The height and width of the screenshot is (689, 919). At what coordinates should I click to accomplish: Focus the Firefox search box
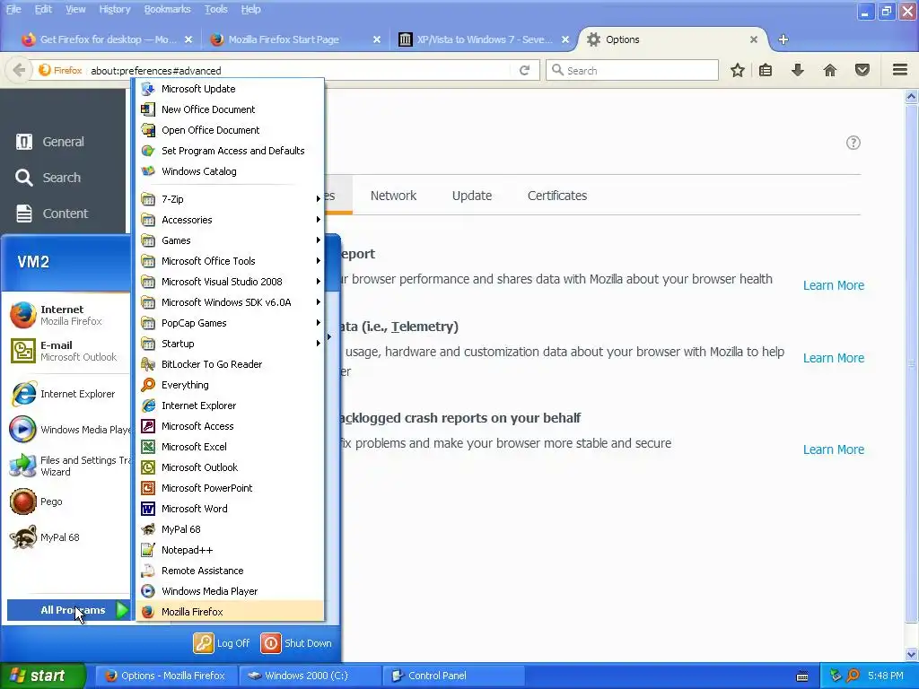(633, 70)
